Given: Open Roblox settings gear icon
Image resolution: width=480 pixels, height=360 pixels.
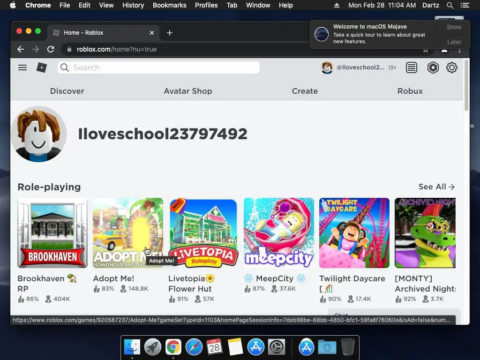Looking at the screenshot, I should click(451, 67).
